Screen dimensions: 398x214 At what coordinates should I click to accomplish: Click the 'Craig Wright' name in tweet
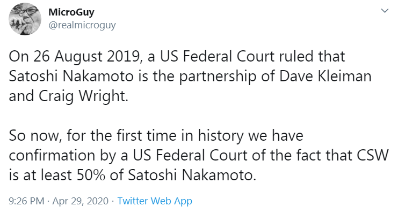(83, 96)
